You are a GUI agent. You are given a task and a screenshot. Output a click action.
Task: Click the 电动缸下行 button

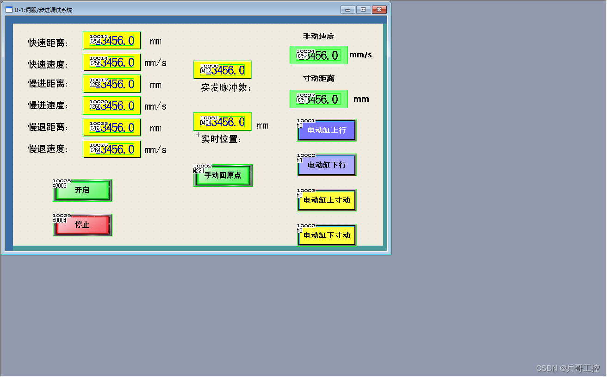point(327,165)
